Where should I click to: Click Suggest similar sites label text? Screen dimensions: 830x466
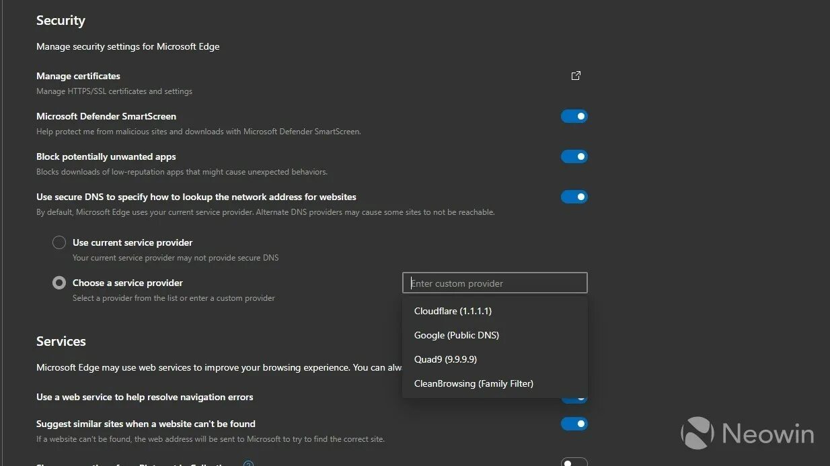(146, 424)
